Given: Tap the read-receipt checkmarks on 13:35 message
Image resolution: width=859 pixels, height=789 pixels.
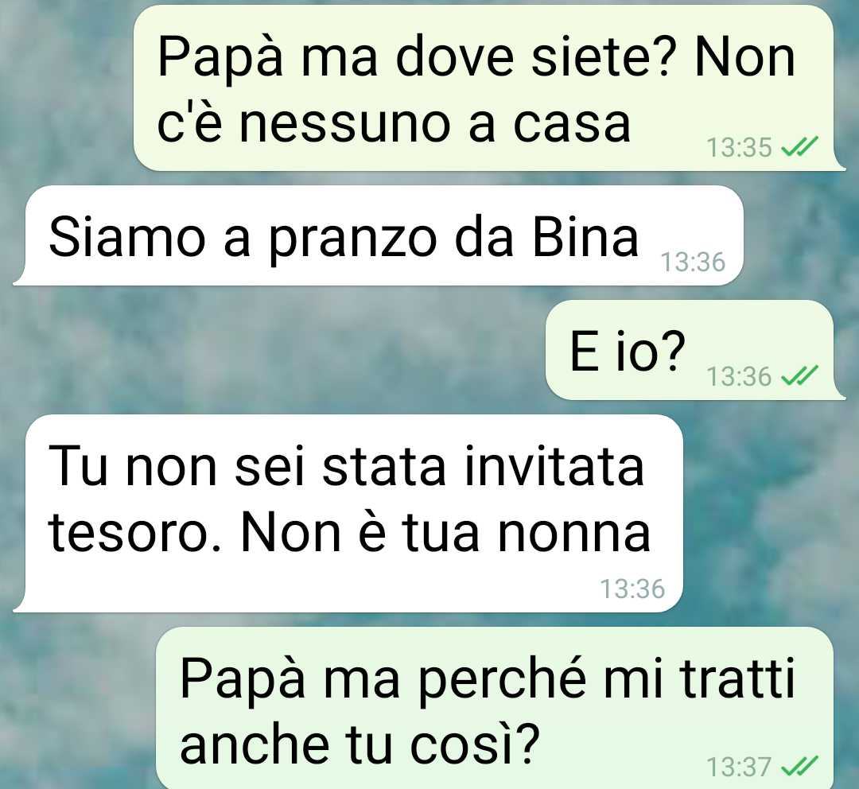Looking at the screenshot, I should (x=799, y=147).
